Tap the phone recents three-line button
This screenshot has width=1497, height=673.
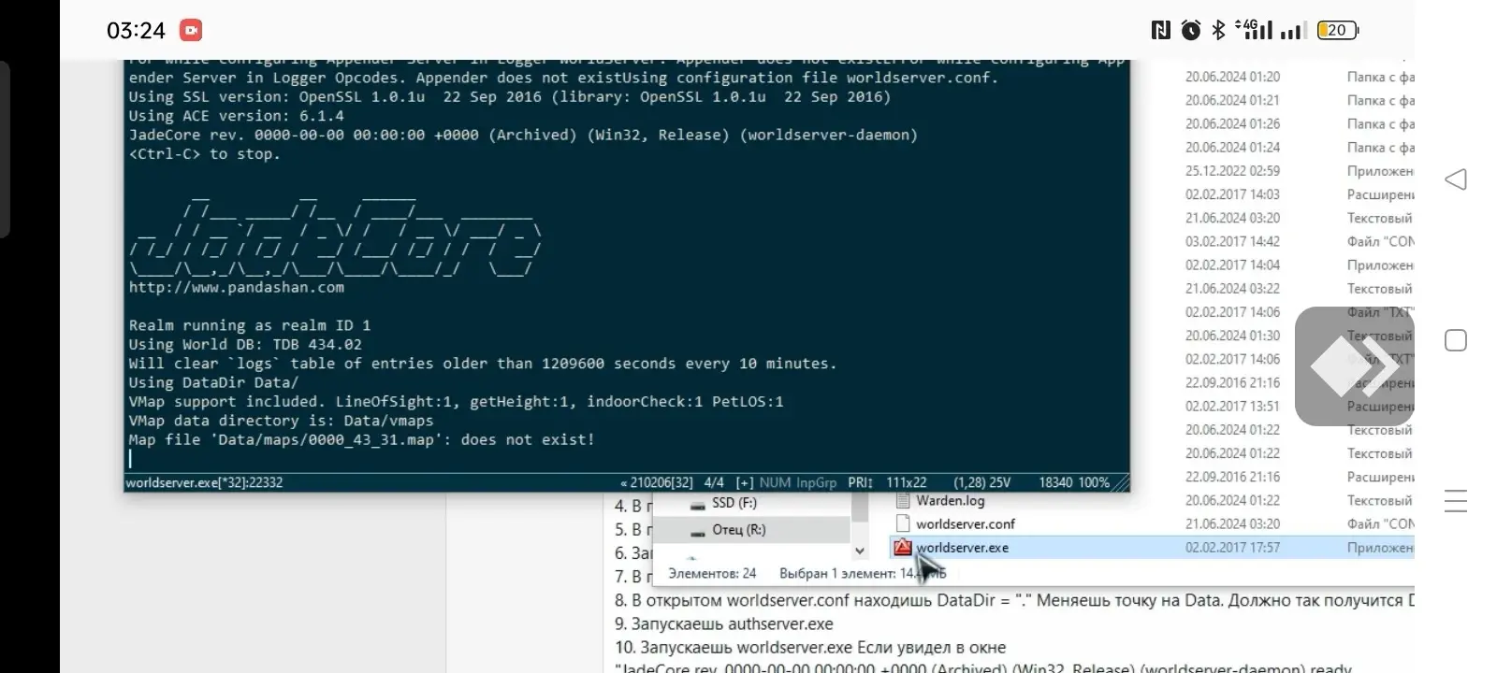click(x=1456, y=501)
